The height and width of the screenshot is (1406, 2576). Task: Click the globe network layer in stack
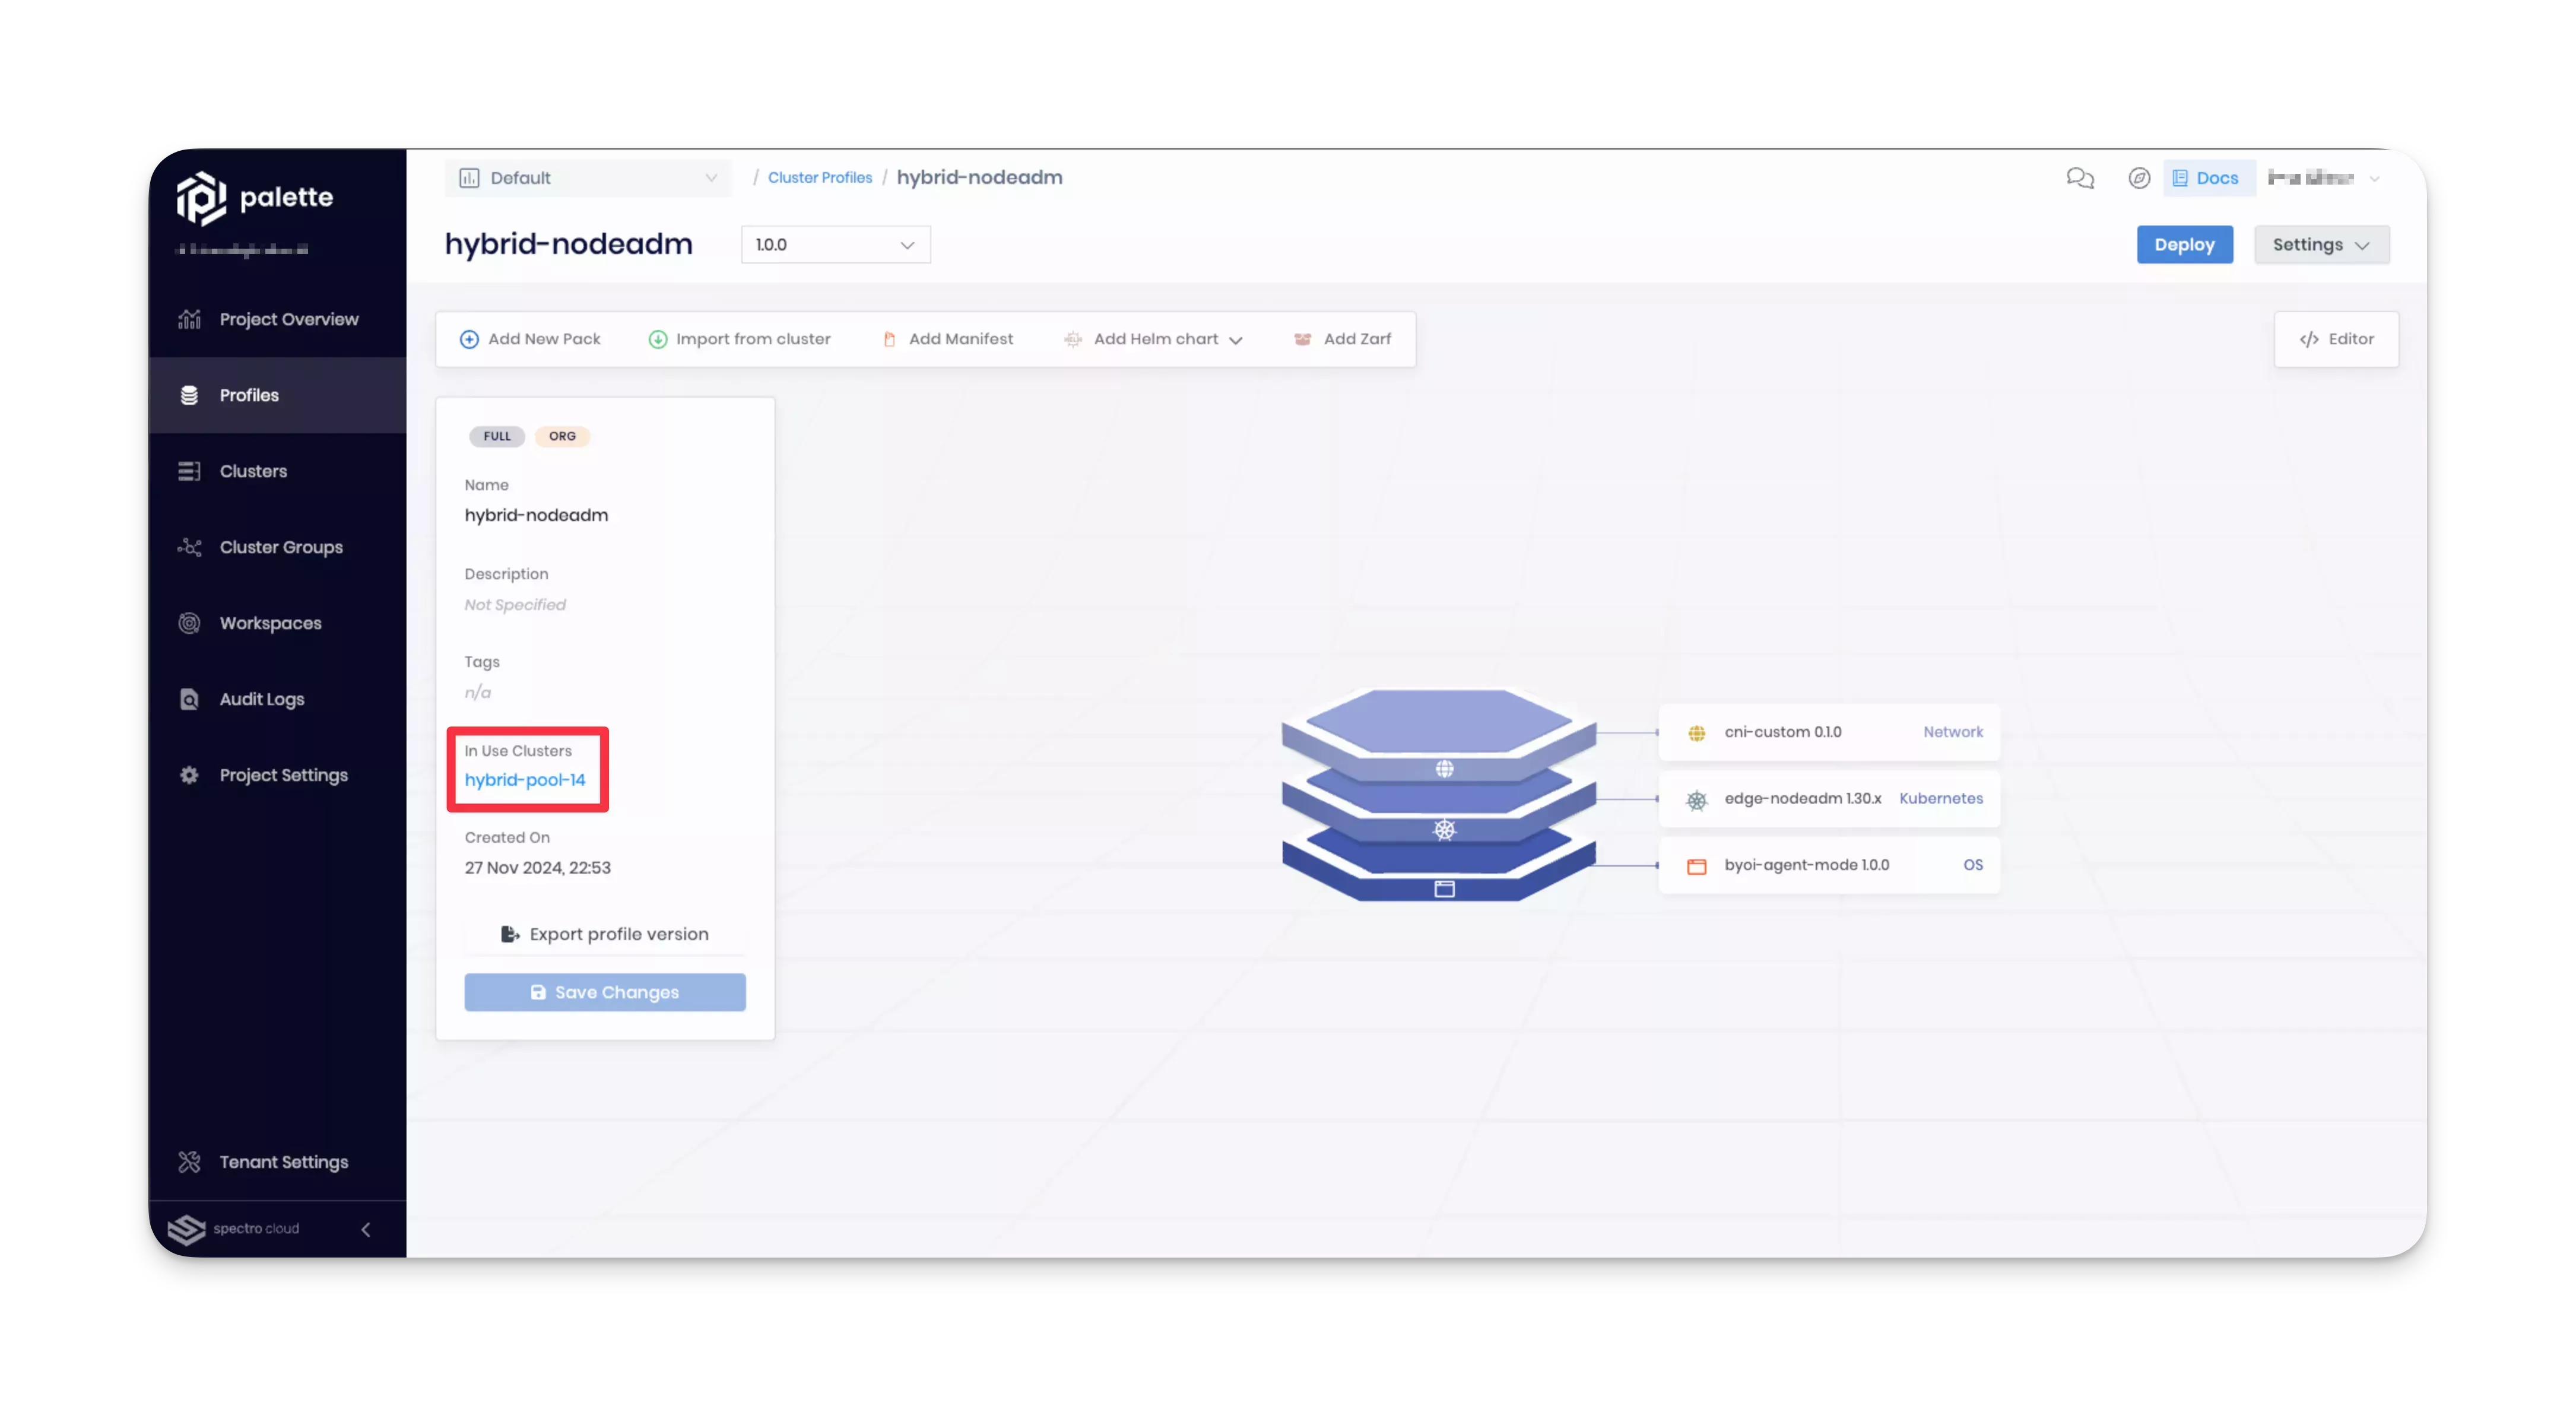click(x=1444, y=769)
